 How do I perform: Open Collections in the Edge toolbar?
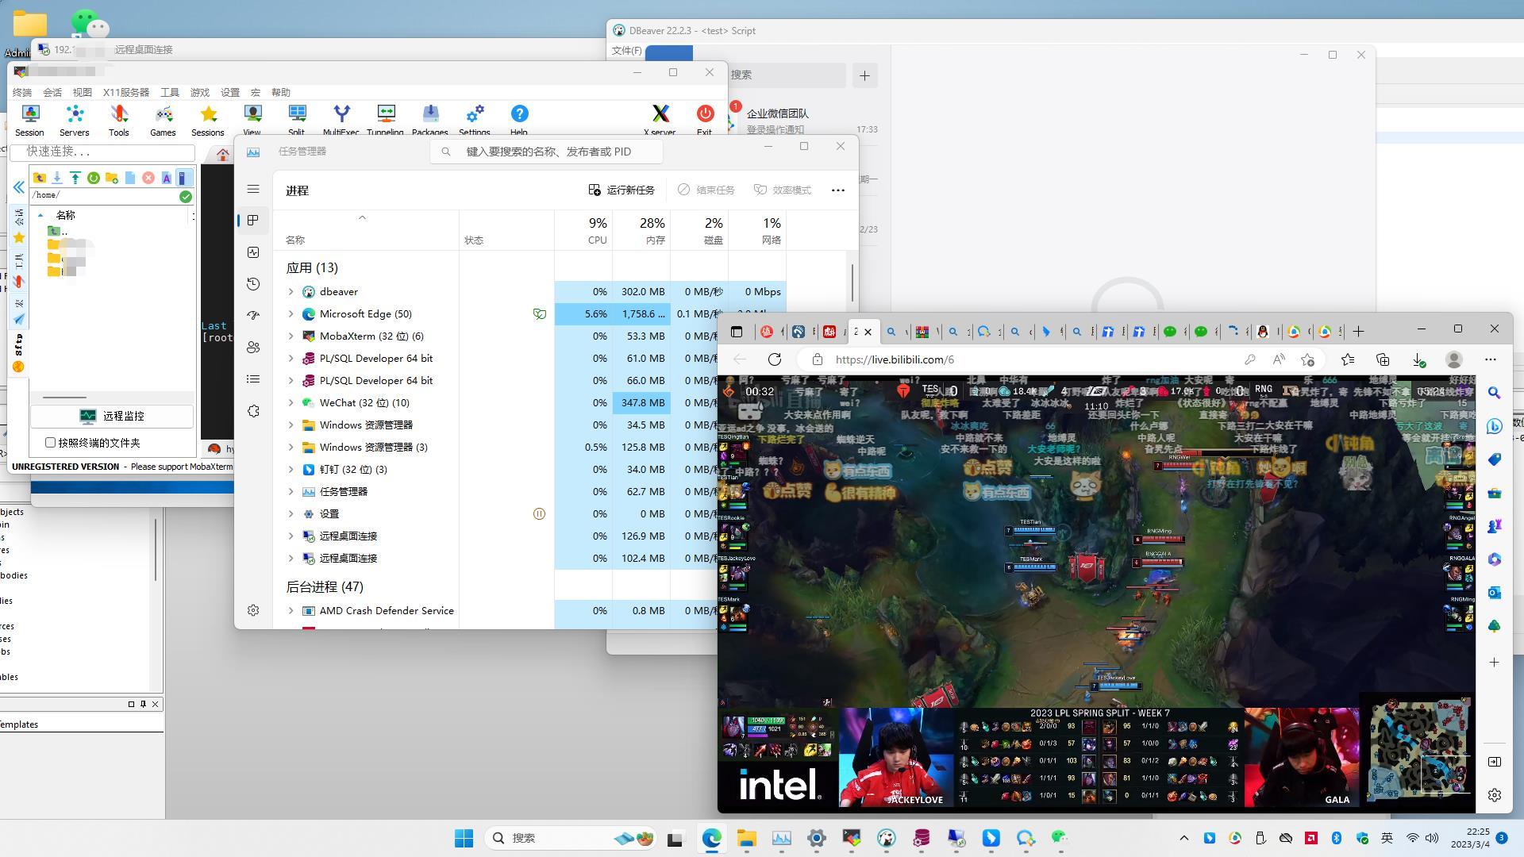click(1383, 359)
